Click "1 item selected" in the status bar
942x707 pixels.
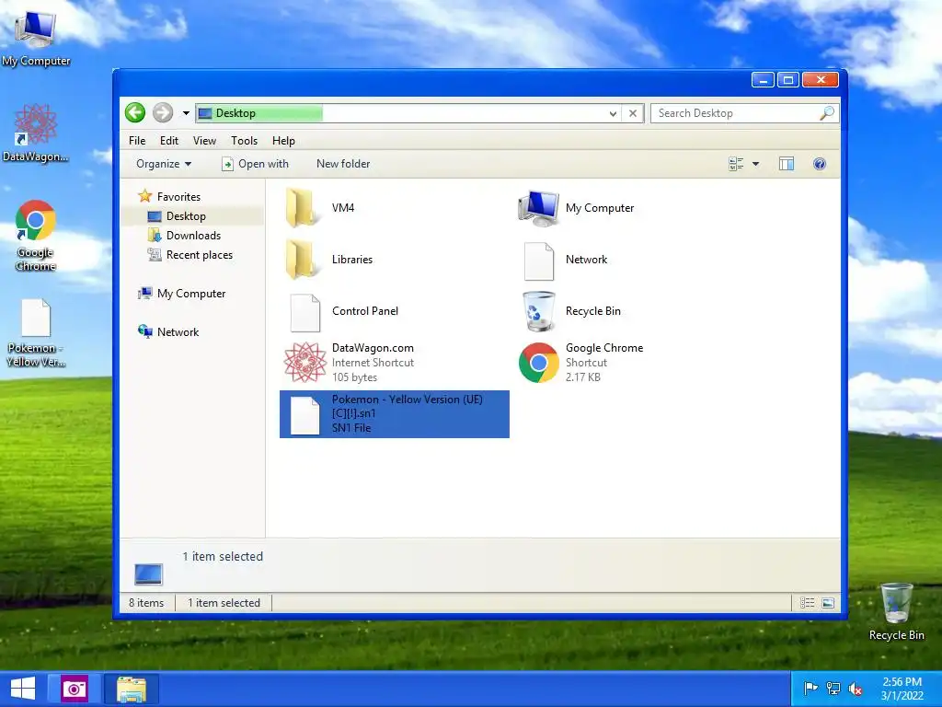[224, 602]
